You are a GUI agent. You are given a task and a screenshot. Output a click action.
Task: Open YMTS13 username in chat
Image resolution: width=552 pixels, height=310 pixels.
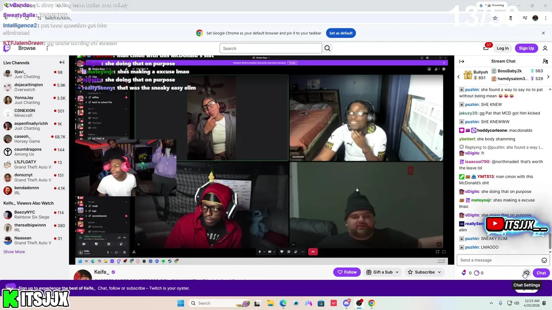485,177
